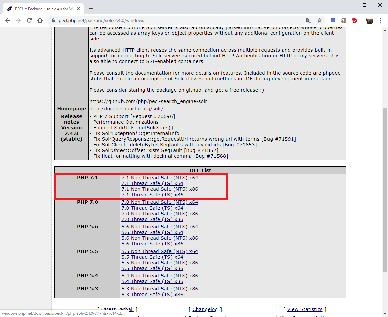Click the PHP 7.1 row label

point(87,178)
